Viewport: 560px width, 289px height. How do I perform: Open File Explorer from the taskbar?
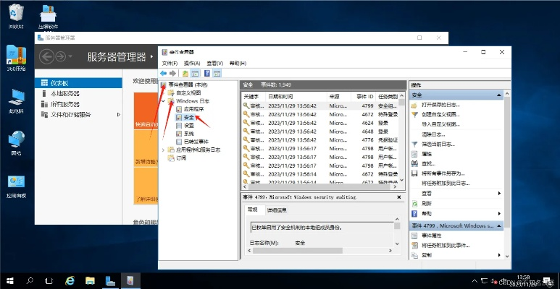point(90,281)
